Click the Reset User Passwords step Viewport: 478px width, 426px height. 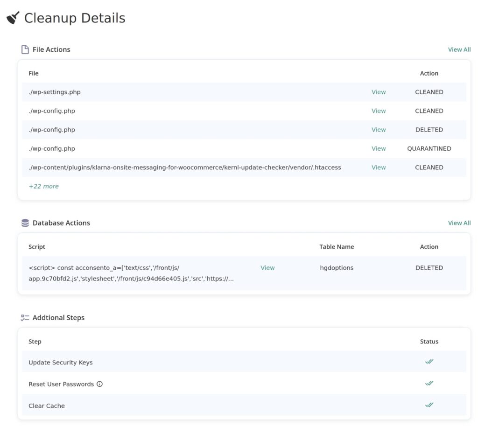pos(61,384)
